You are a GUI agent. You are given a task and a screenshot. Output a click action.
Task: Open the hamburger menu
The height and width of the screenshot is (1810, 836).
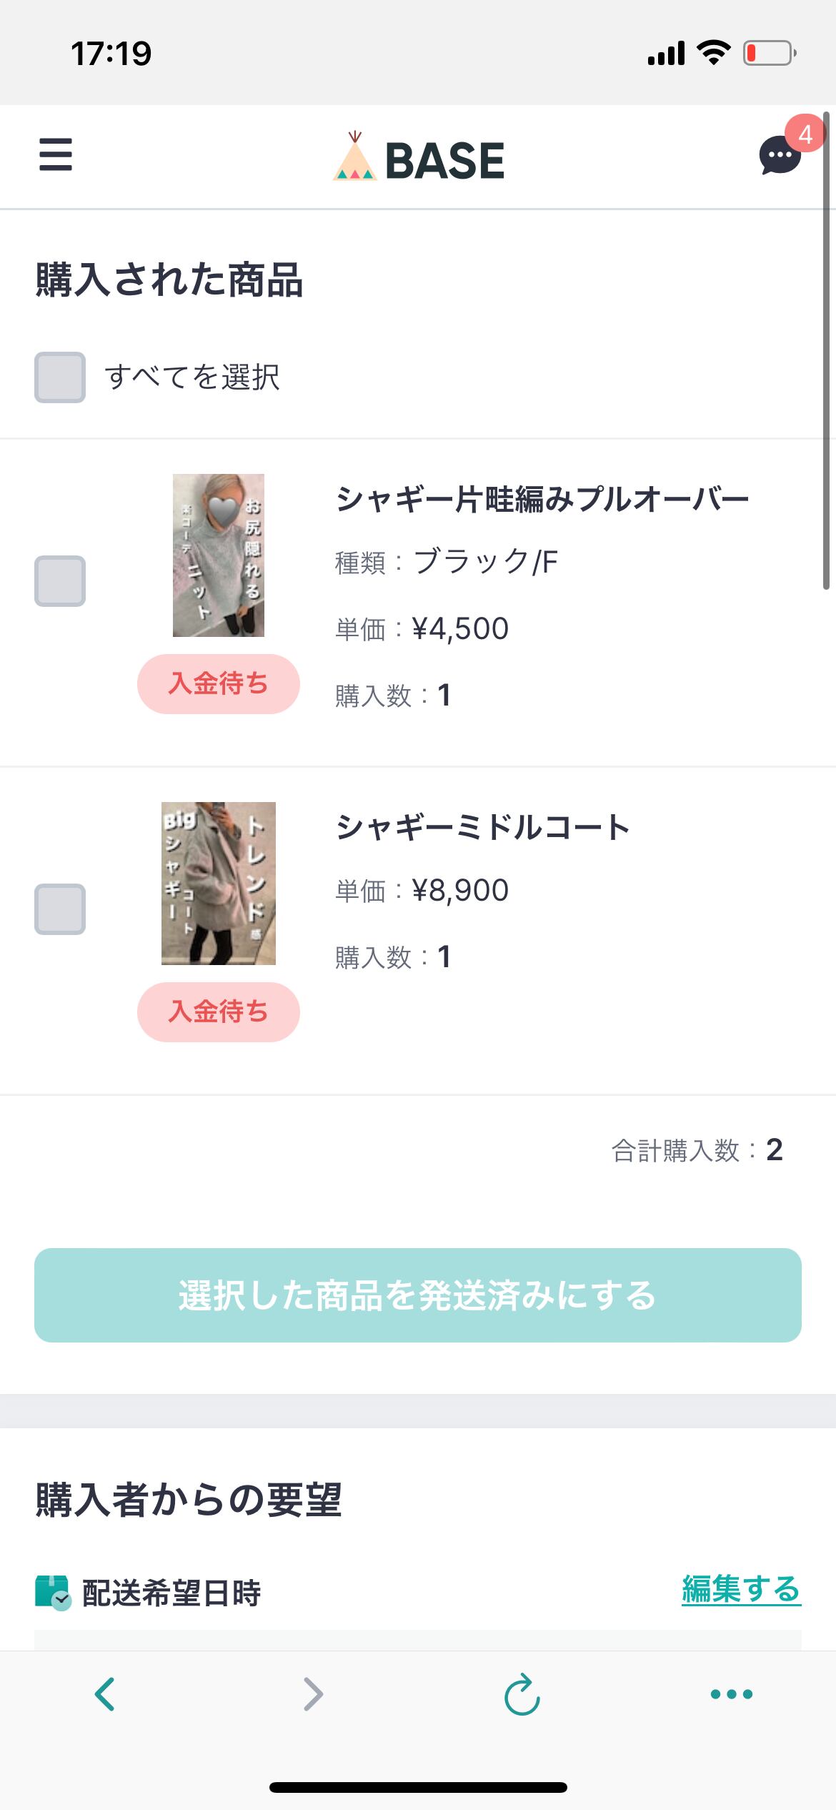click(x=56, y=155)
